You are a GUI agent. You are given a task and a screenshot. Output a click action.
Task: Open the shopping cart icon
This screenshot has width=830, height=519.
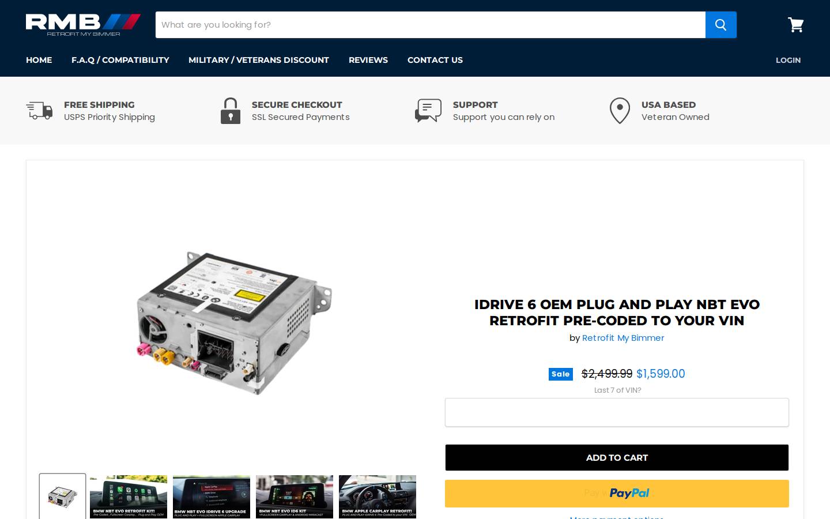[796, 25]
